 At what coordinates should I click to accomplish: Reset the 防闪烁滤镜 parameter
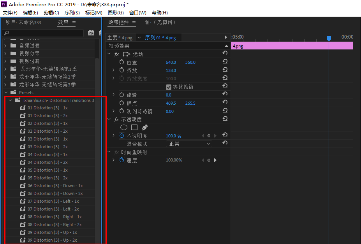pyautogui.click(x=225, y=111)
